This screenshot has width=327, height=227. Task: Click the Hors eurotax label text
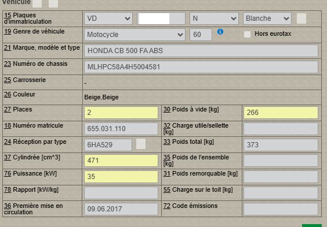click(x=272, y=34)
